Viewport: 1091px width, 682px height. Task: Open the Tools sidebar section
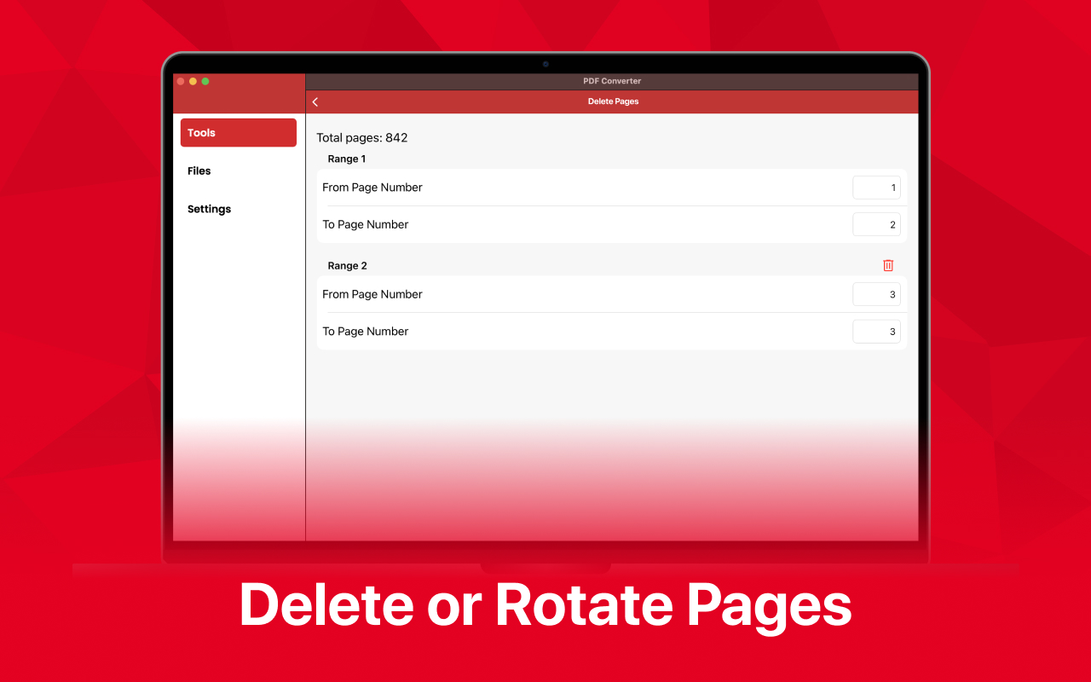coord(239,133)
